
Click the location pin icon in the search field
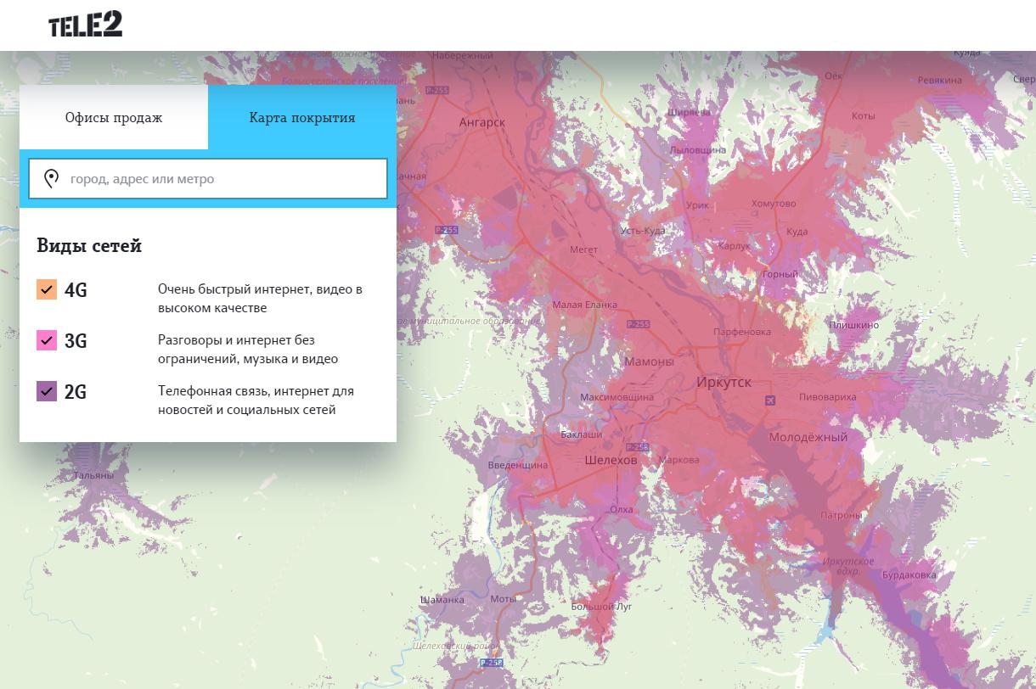pos(52,178)
